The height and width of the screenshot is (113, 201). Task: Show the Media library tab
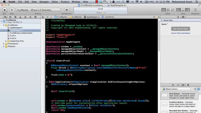click(188, 85)
